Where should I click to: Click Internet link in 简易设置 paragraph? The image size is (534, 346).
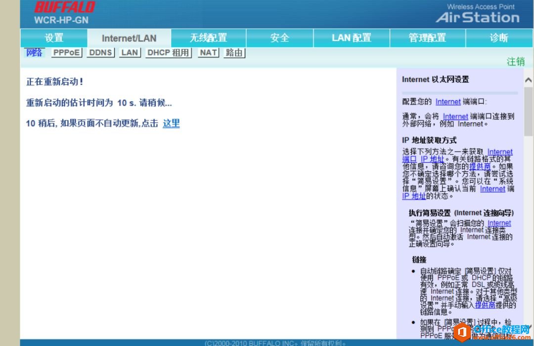pyautogui.click(x=499, y=223)
